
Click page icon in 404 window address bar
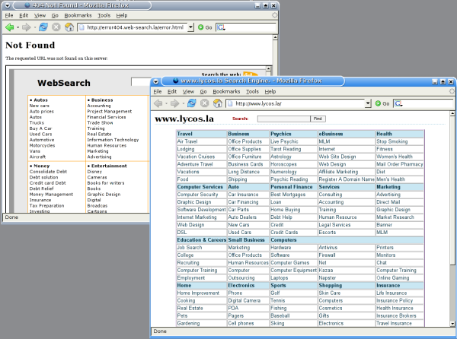pos(82,27)
